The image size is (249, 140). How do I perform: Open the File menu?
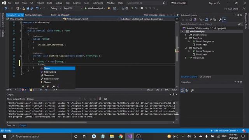pyautogui.click(x=10, y=3)
